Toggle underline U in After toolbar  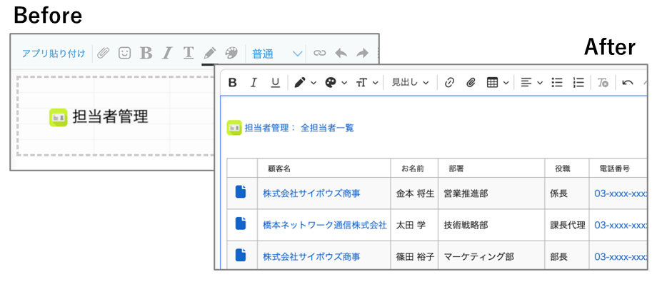[275, 83]
